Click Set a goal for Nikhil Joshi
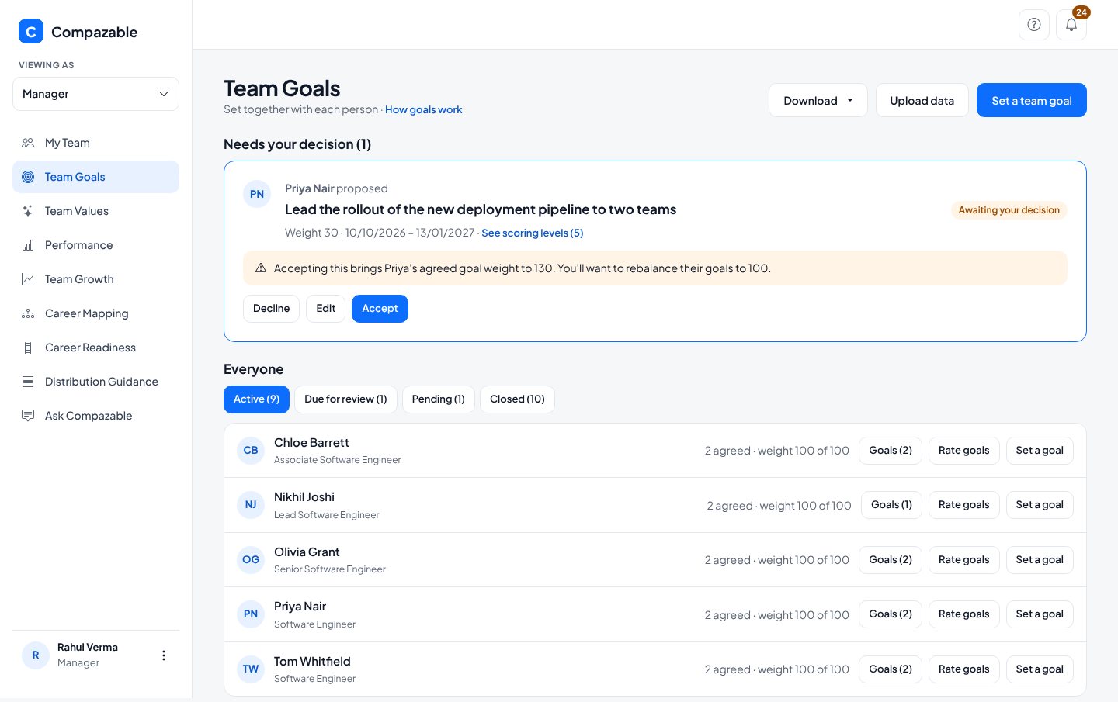The height and width of the screenshot is (702, 1118). 1040,505
